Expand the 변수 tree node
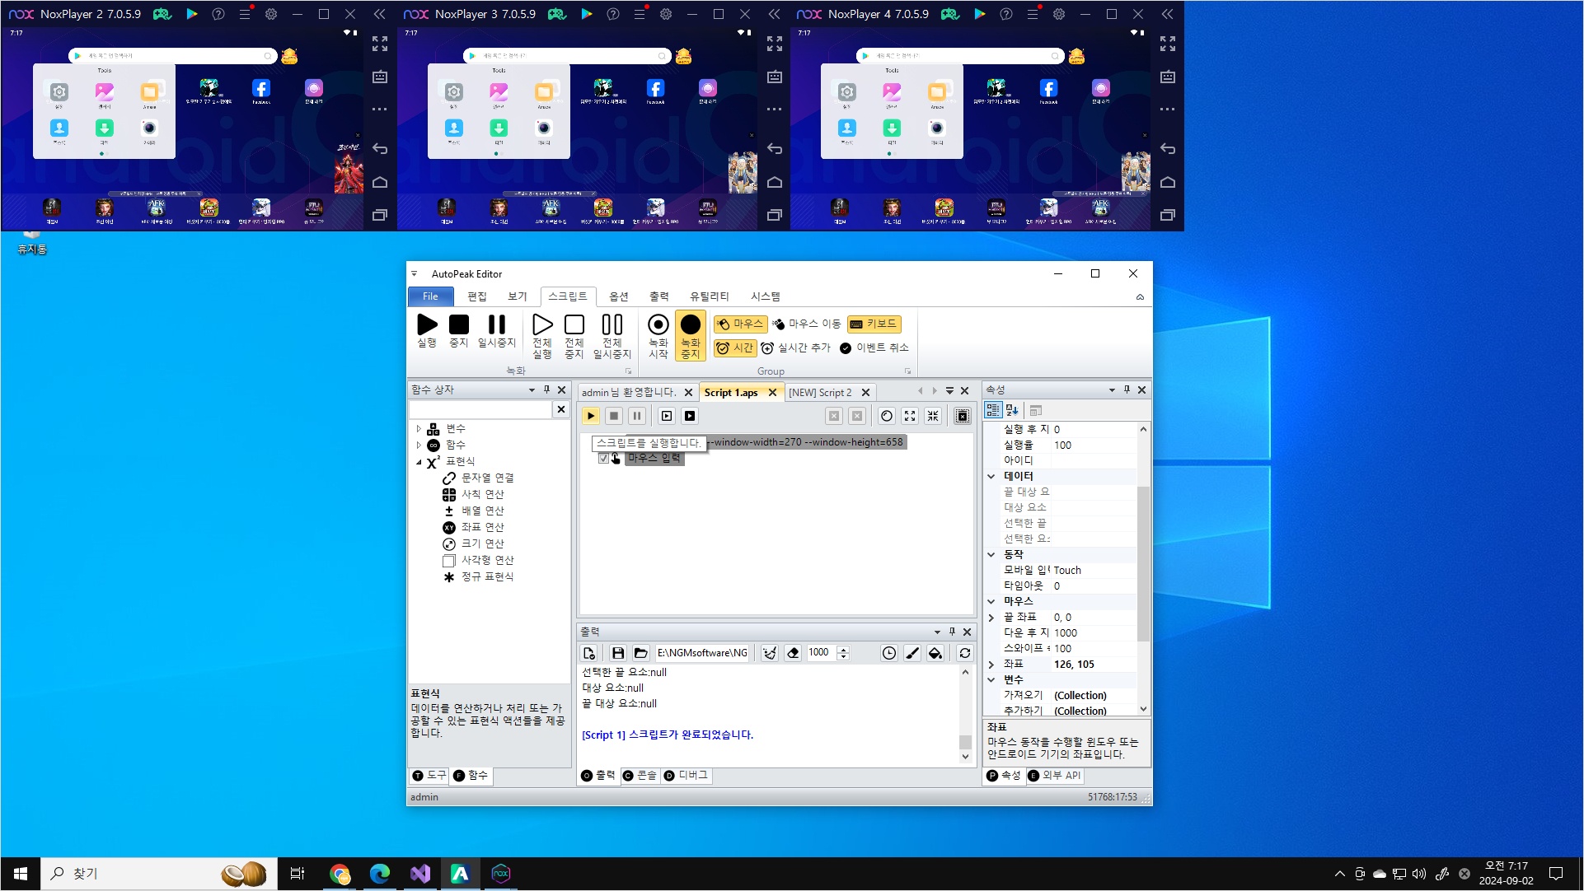 (419, 429)
